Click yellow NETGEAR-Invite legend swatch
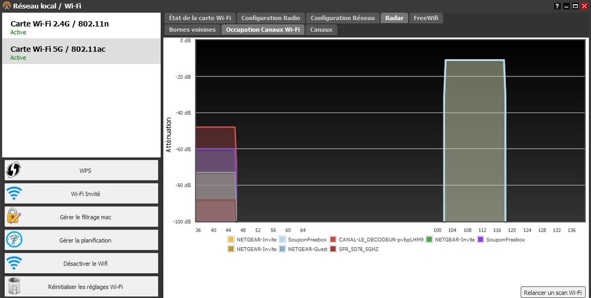The image size is (591, 298). 231,239
